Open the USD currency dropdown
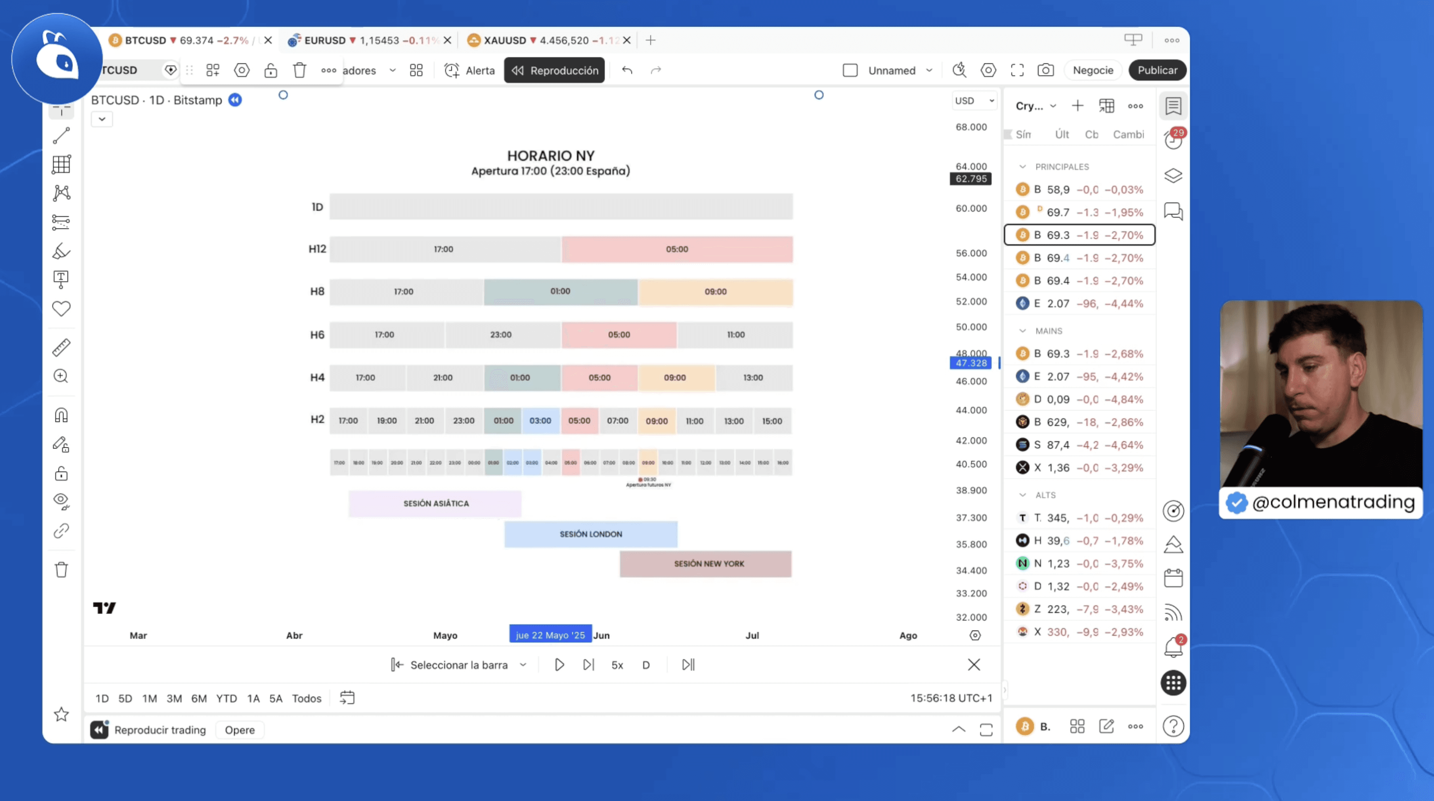 974,101
